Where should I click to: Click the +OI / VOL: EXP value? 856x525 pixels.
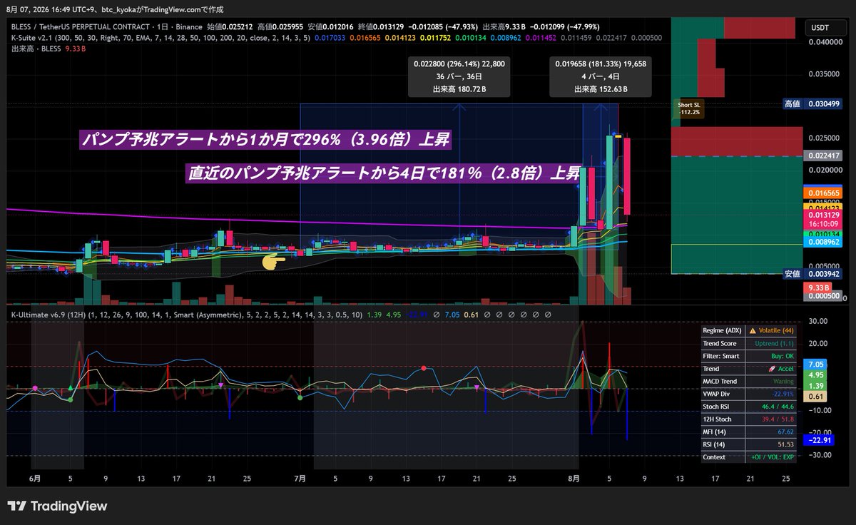[773, 457]
